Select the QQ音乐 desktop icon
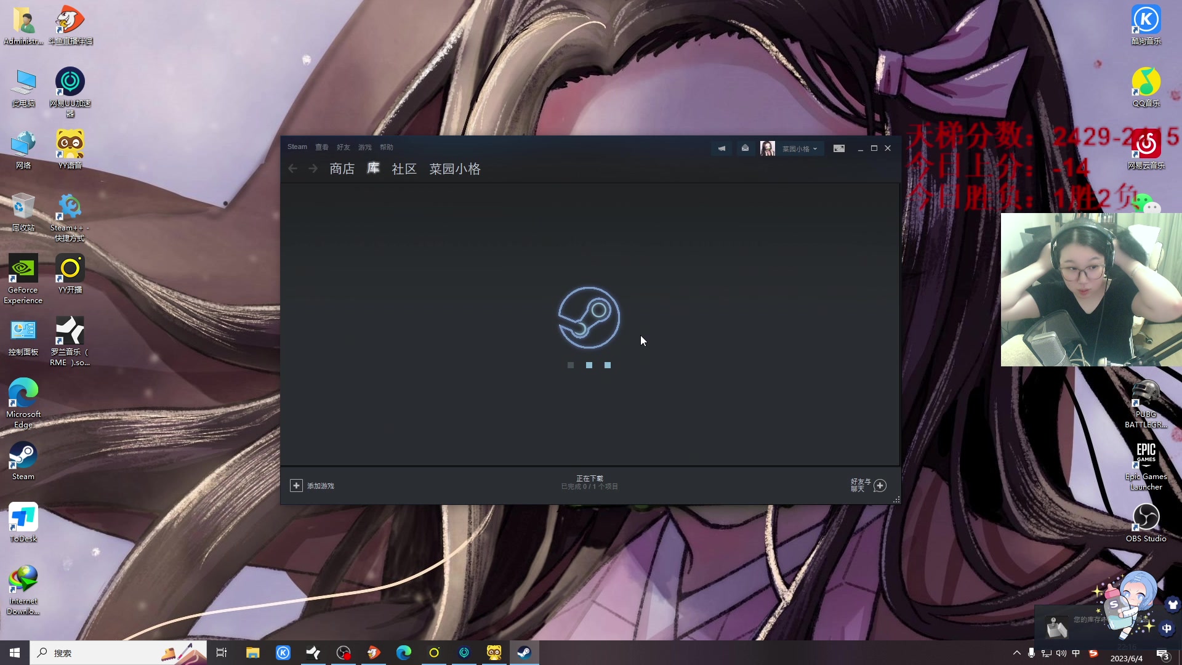The height and width of the screenshot is (665, 1182). pos(1146,87)
